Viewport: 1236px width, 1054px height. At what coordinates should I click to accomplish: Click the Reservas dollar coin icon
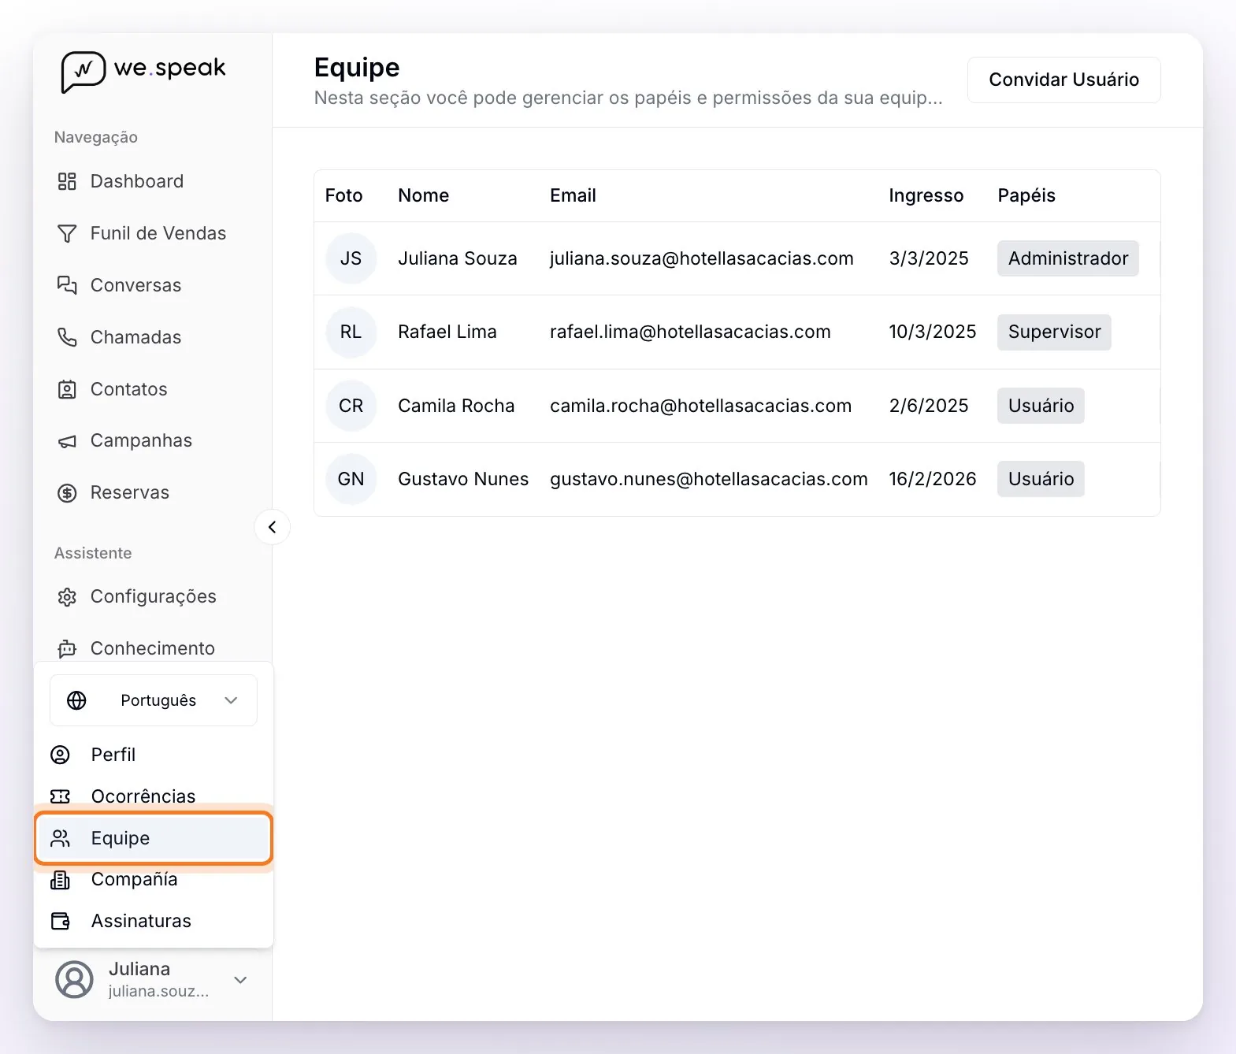click(x=67, y=493)
